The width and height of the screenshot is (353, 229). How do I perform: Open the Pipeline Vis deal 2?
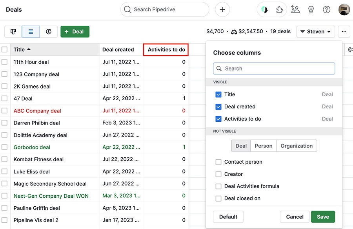(x=36, y=220)
